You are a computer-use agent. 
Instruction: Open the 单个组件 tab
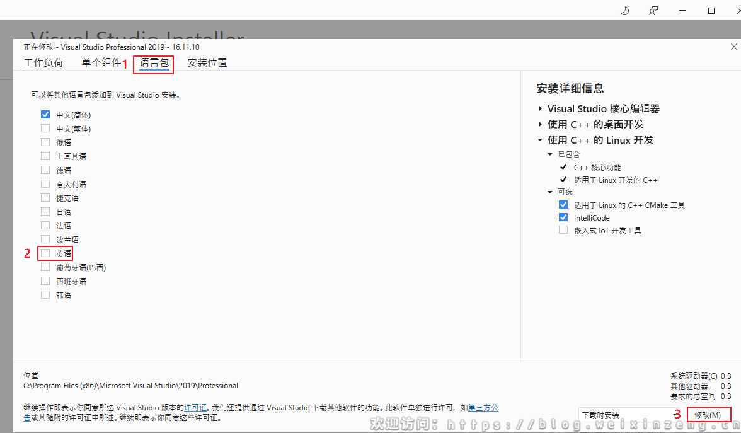coord(102,62)
